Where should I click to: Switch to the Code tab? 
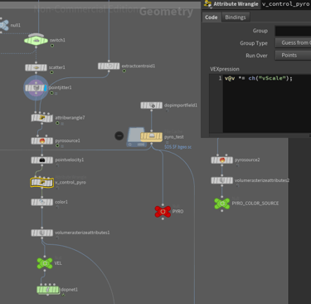211,17
